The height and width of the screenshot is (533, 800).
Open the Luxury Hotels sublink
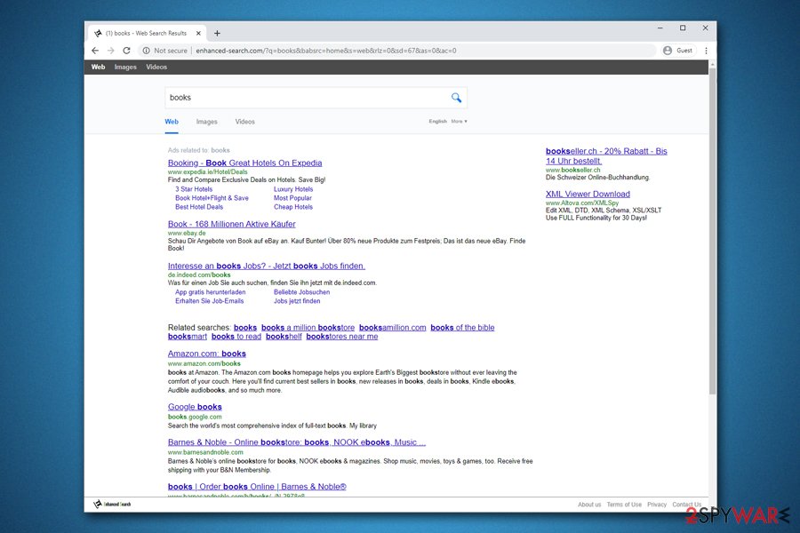(x=293, y=188)
